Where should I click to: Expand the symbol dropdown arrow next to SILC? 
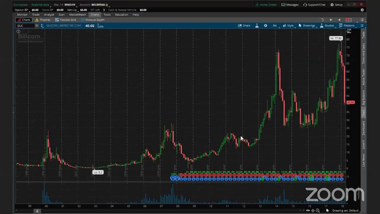click(x=37, y=26)
